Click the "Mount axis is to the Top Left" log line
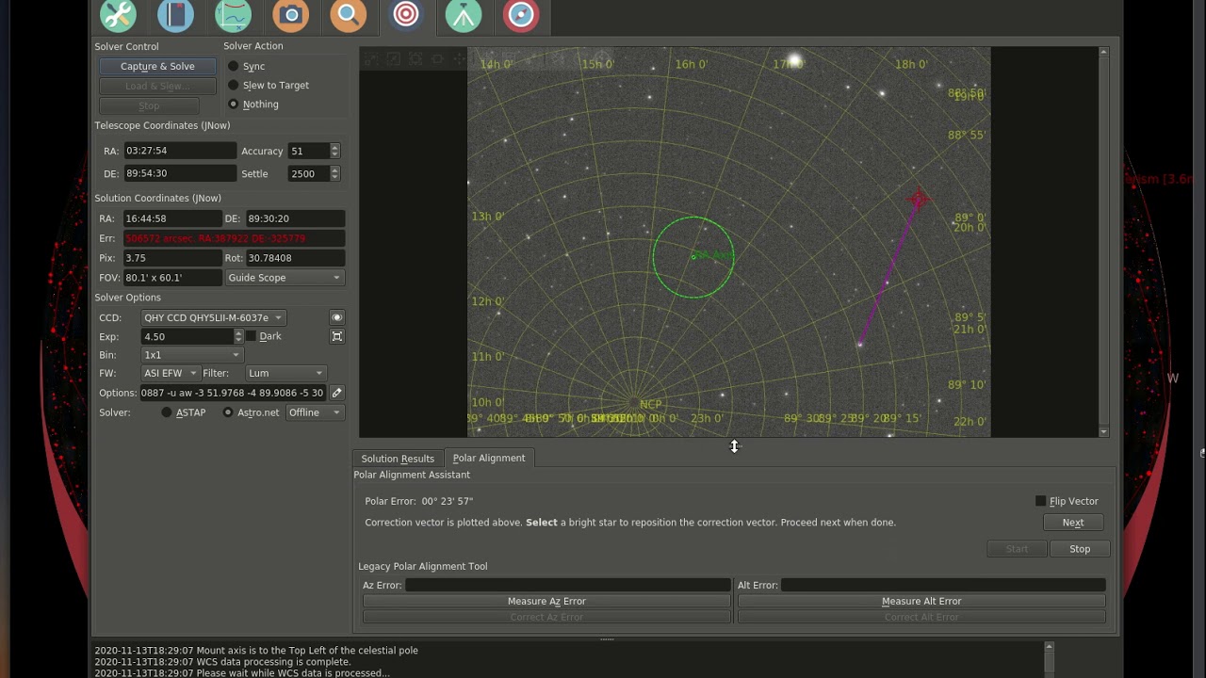The image size is (1206, 678). pyautogui.click(x=256, y=650)
